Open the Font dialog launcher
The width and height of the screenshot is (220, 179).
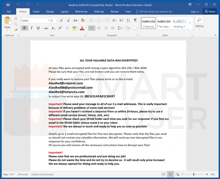pos(85,35)
